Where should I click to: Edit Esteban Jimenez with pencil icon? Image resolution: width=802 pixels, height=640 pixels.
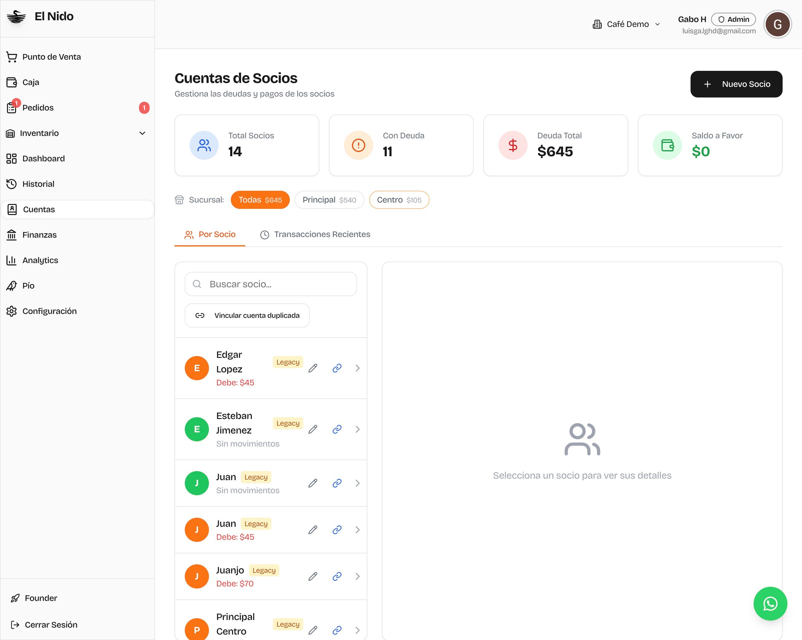point(313,429)
